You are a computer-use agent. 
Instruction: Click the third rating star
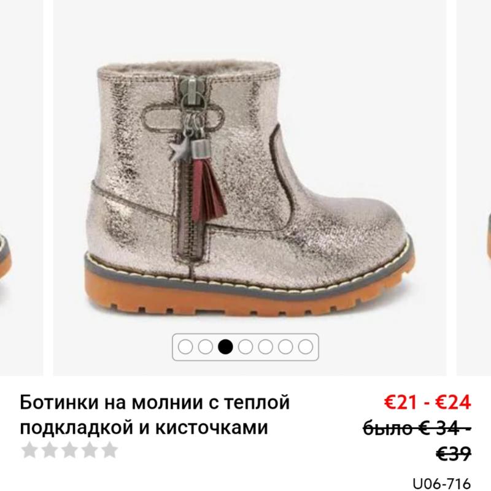[69, 450]
